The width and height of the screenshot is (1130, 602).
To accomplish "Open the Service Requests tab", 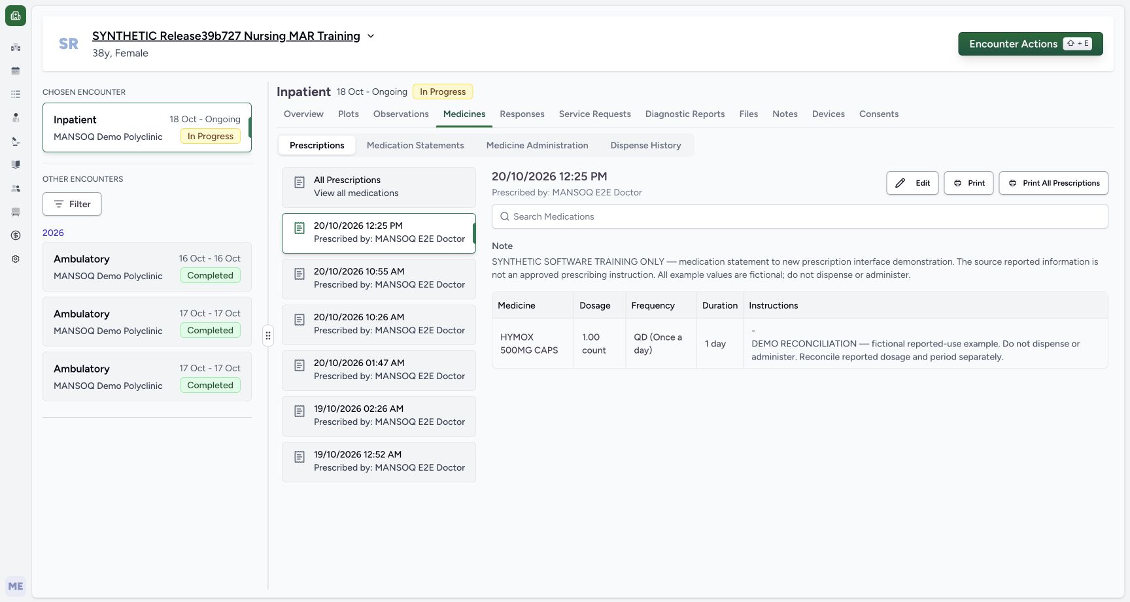I will coord(594,114).
